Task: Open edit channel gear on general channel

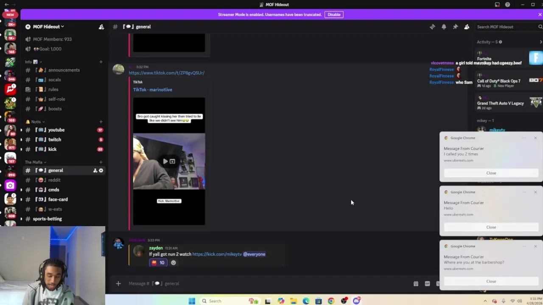Action: [x=101, y=170]
